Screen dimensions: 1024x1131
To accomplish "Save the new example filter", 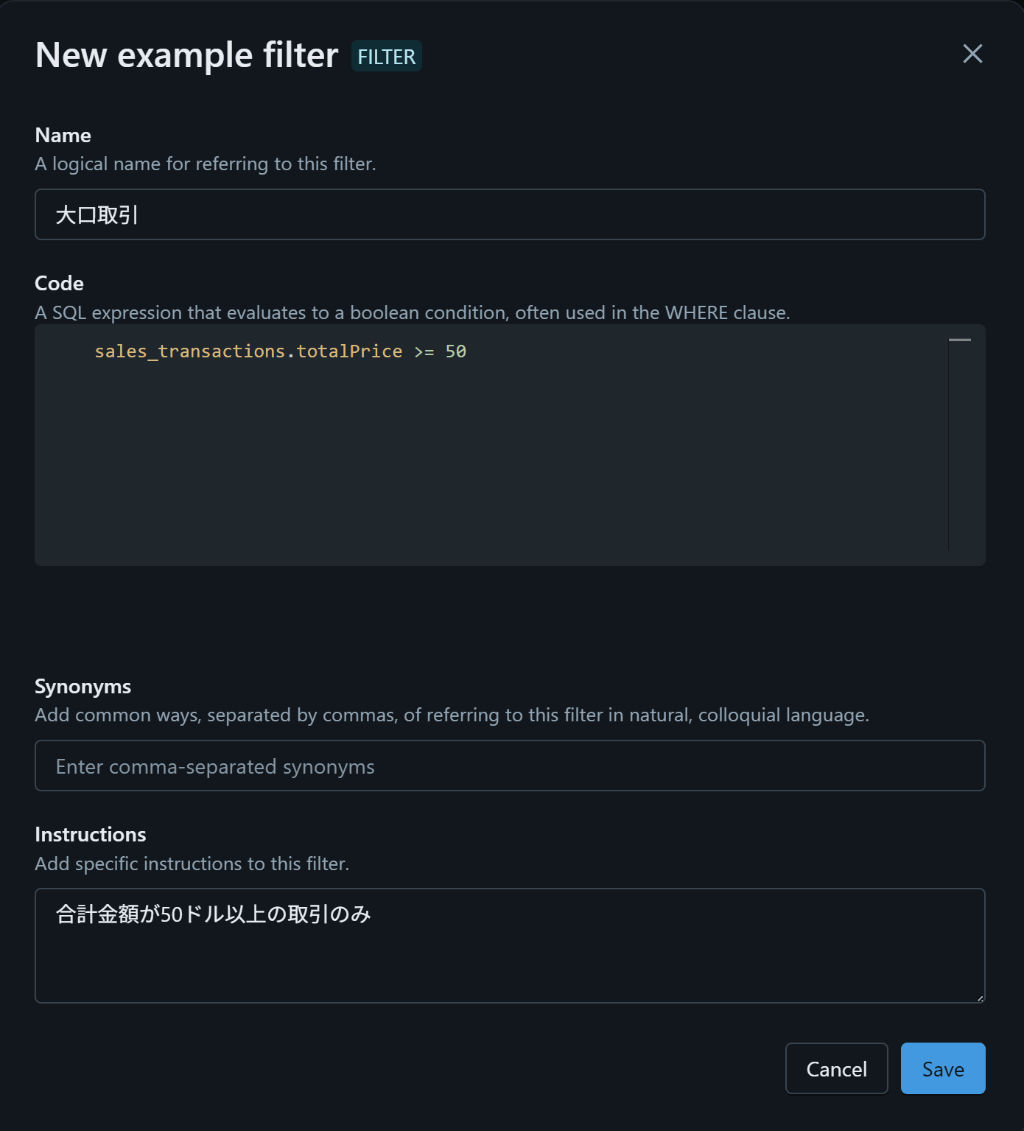I will click(942, 1068).
